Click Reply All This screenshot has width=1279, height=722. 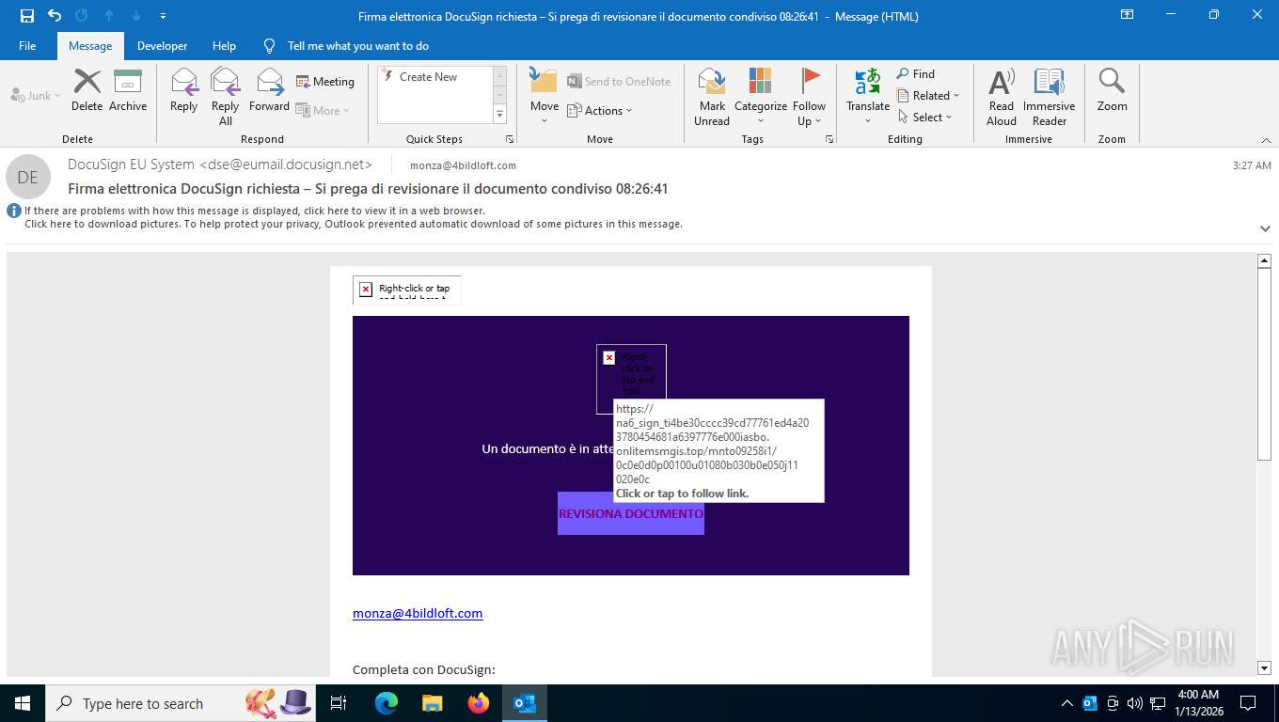coord(226,97)
